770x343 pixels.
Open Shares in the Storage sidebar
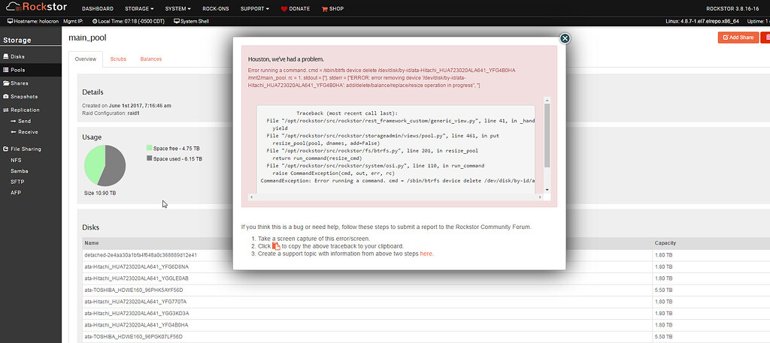tap(20, 83)
